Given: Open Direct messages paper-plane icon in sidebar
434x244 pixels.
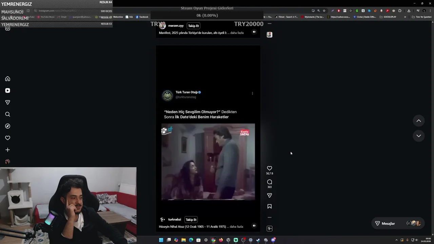Looking at the screenshot, I should (x=7, y=102).
